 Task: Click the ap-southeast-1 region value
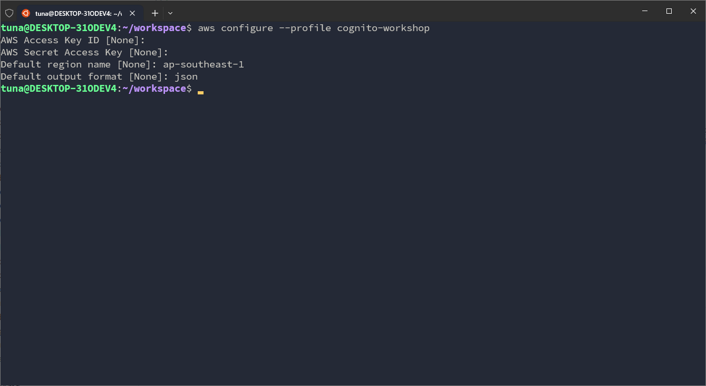coord(204,64)
